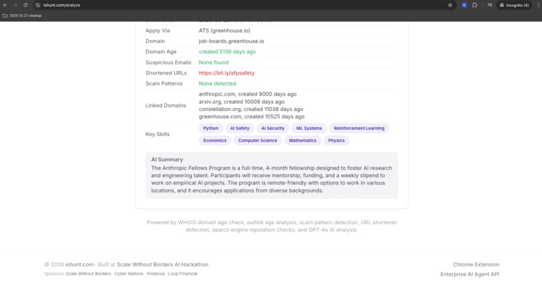The width and height of the screenshot is (542, 284).
Task: Click the 'Key Skills' row label
Action: click(x=157, y=134)
